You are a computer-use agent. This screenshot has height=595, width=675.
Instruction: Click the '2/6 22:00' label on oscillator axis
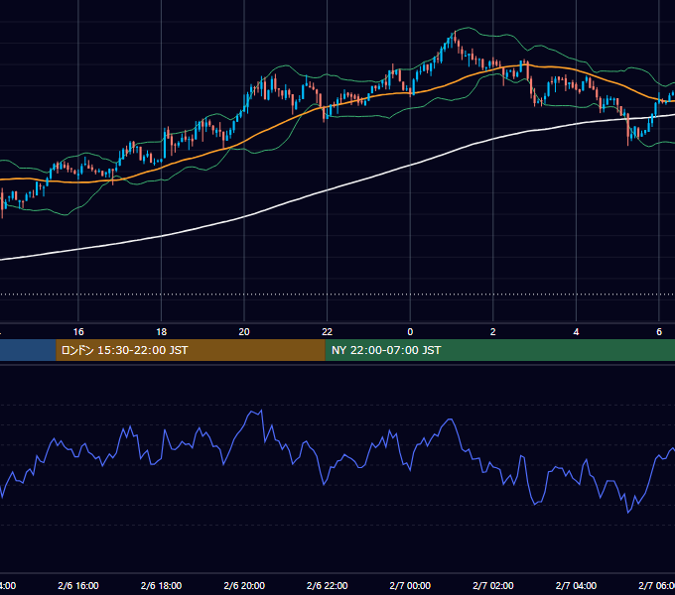click(x=328, y=585)
